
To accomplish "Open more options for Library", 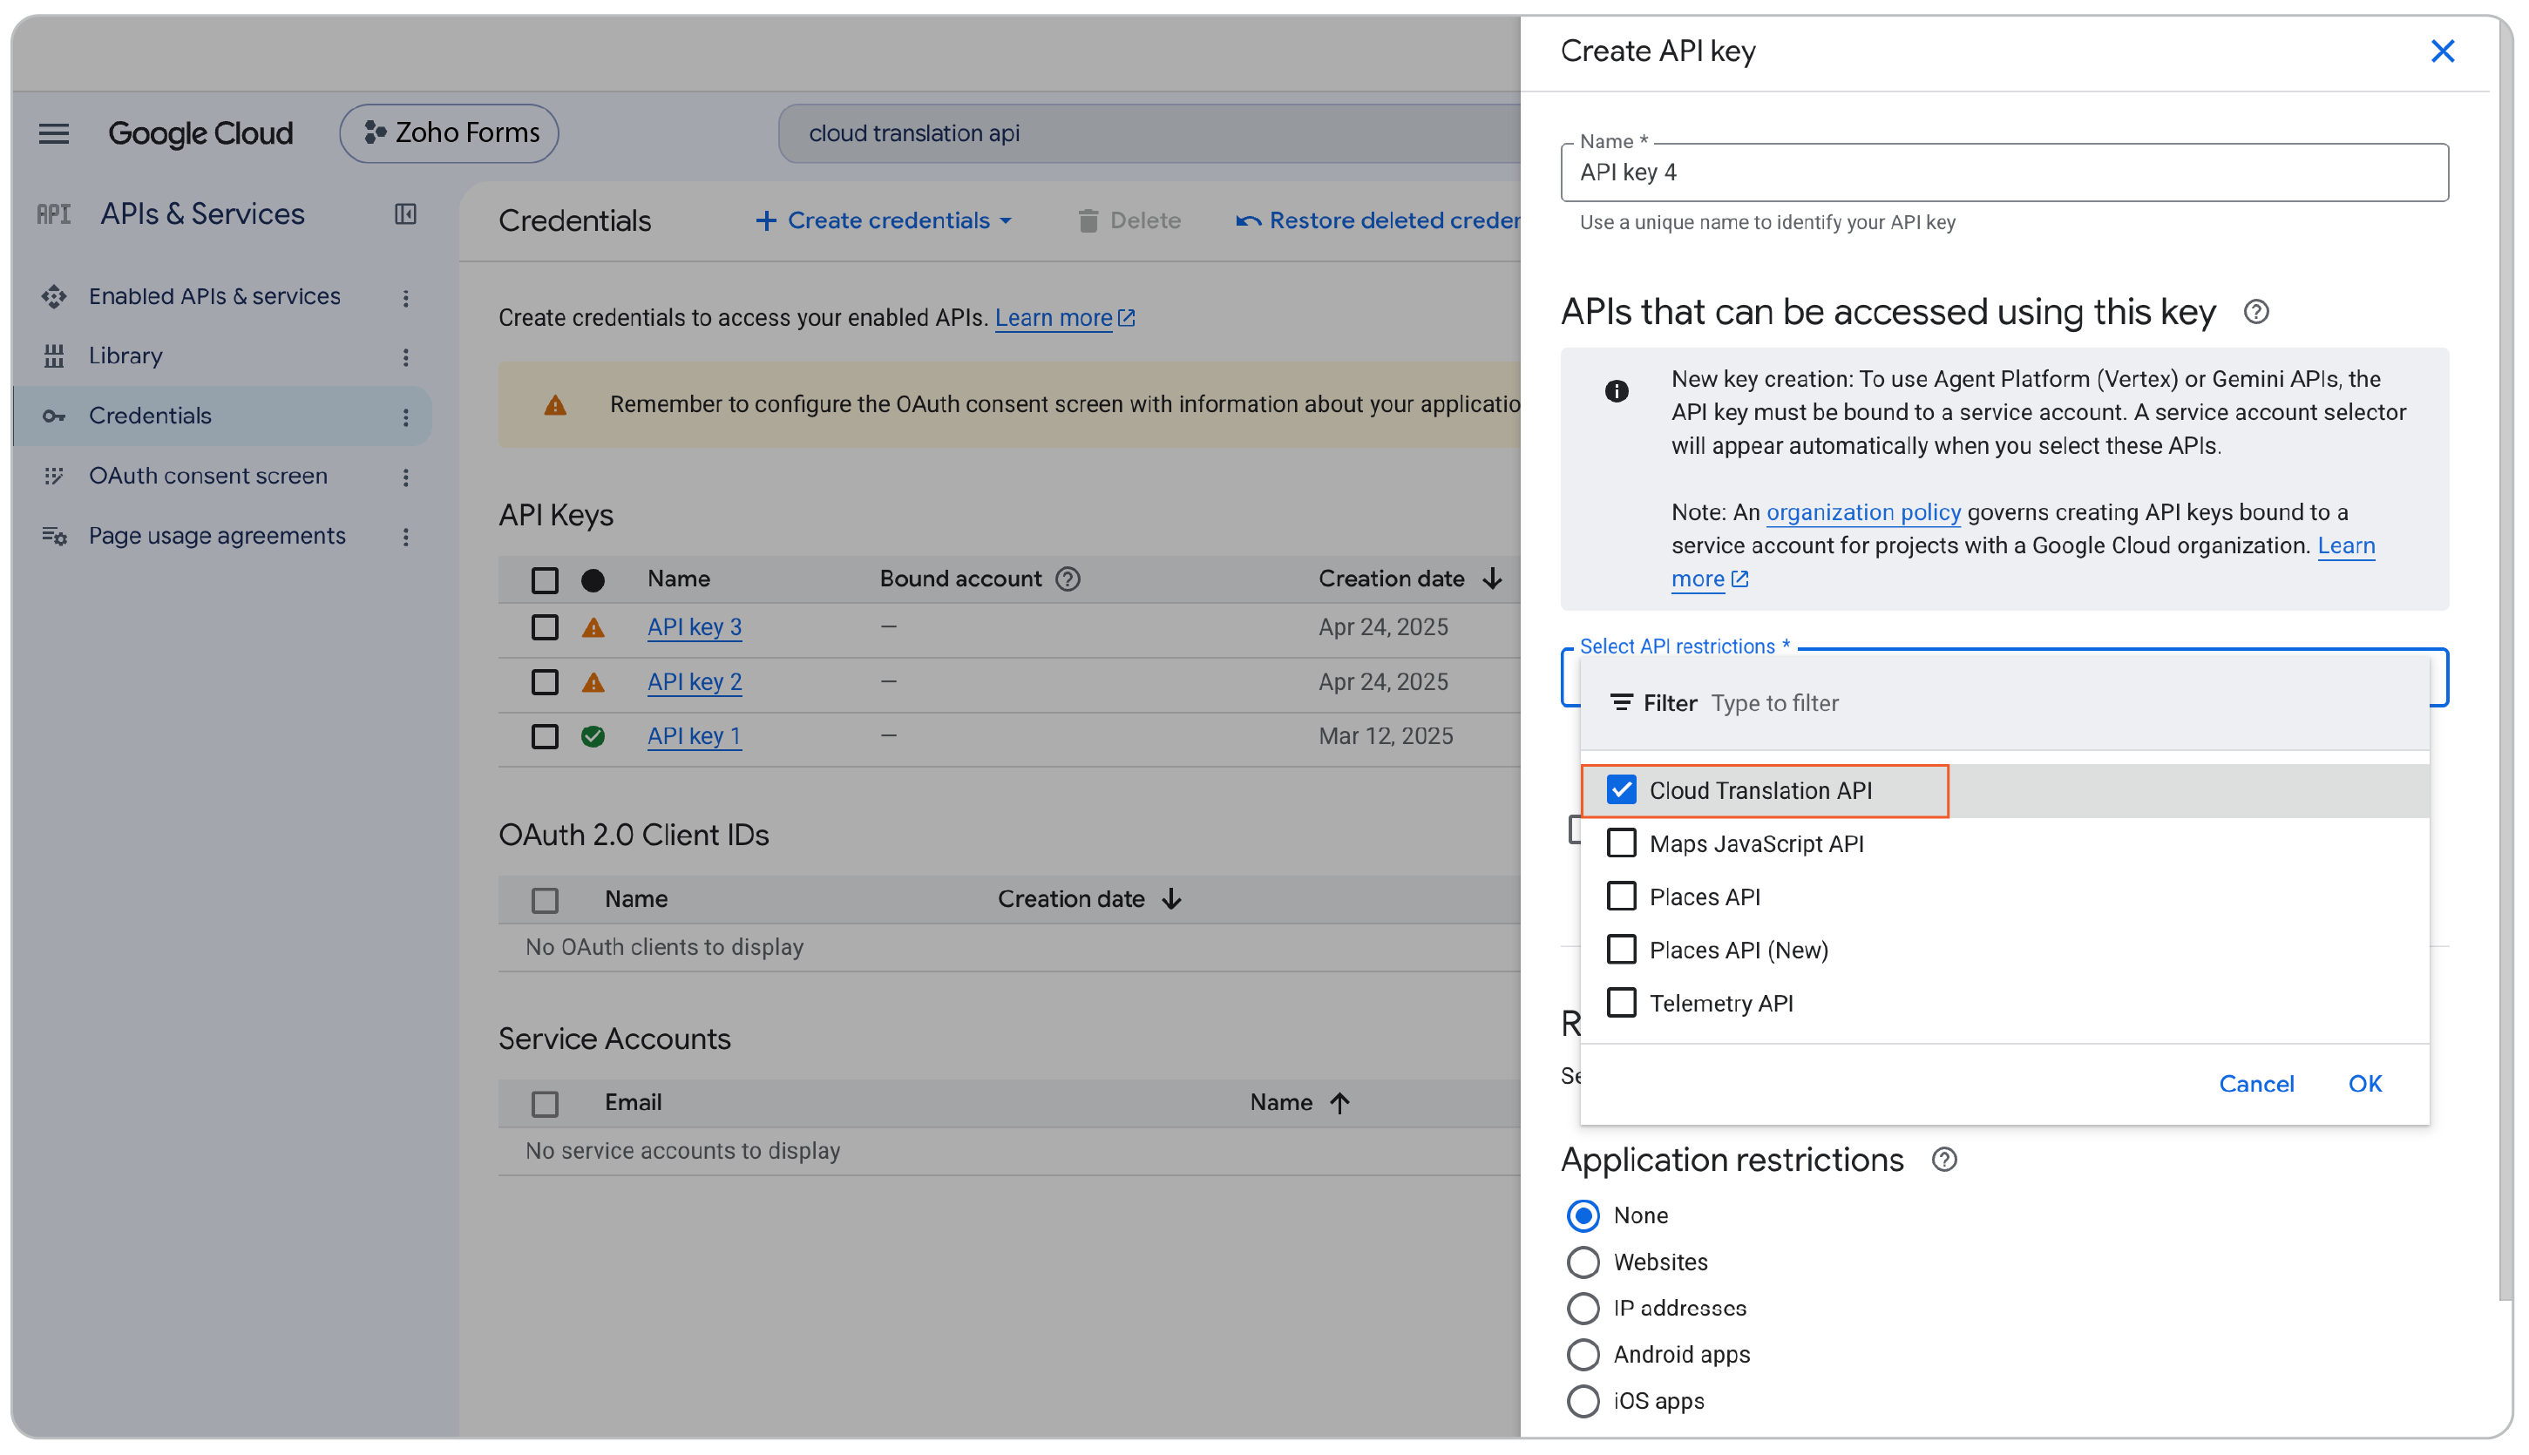I will tap(406, 356).
